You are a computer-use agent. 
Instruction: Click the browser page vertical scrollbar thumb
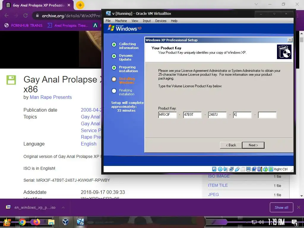pos(302,39)
